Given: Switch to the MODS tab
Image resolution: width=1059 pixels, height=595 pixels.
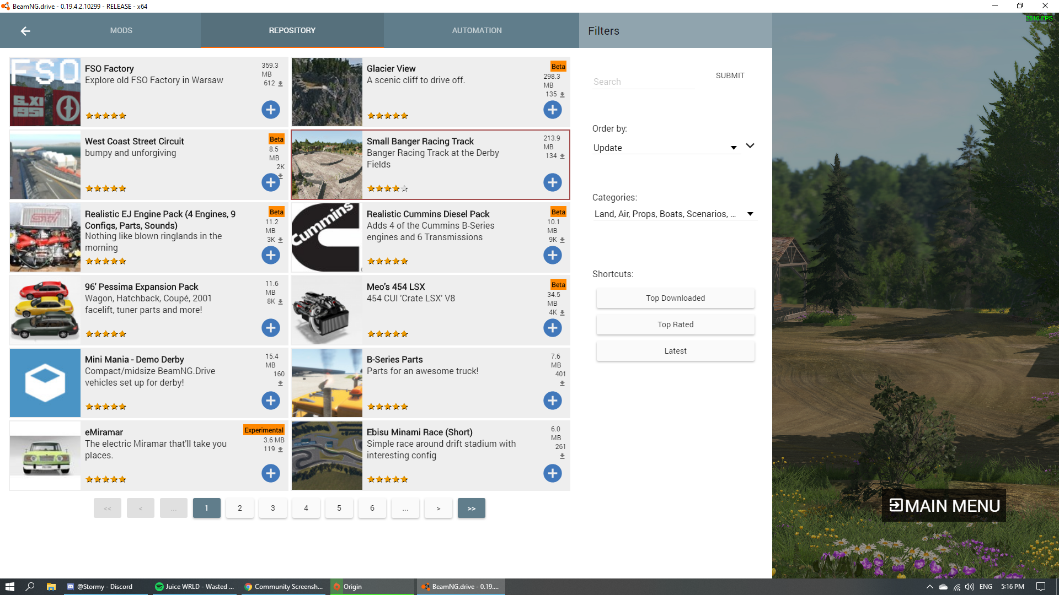Looking at the screenshot, I should point(121,30).
